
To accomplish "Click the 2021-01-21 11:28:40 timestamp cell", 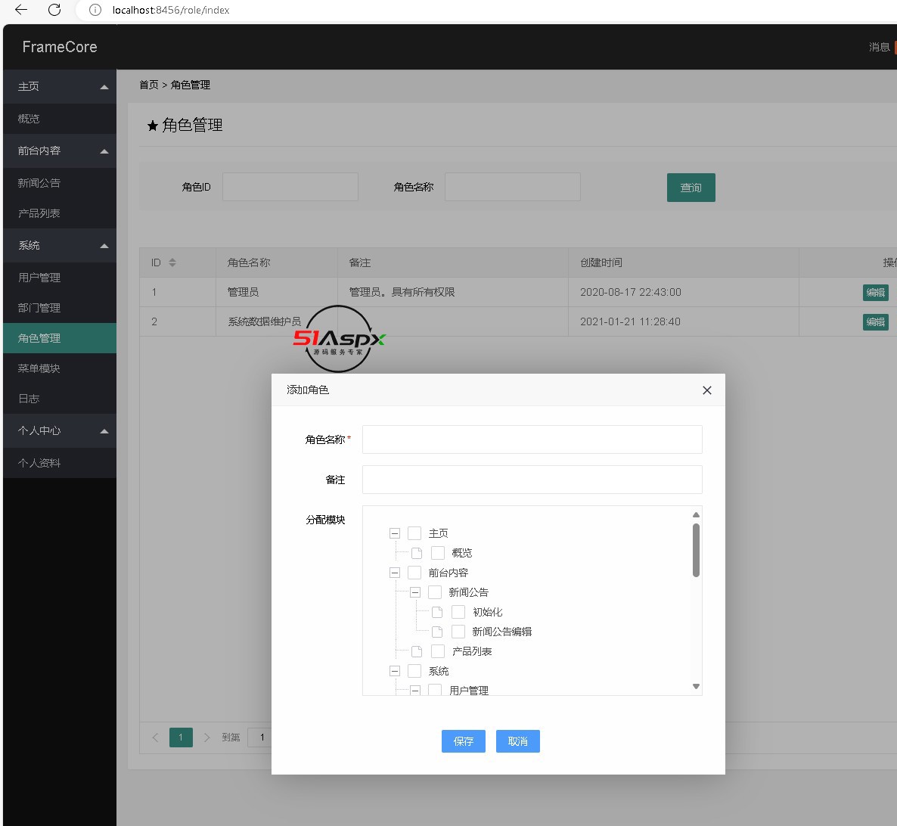I will coord(684,321).
